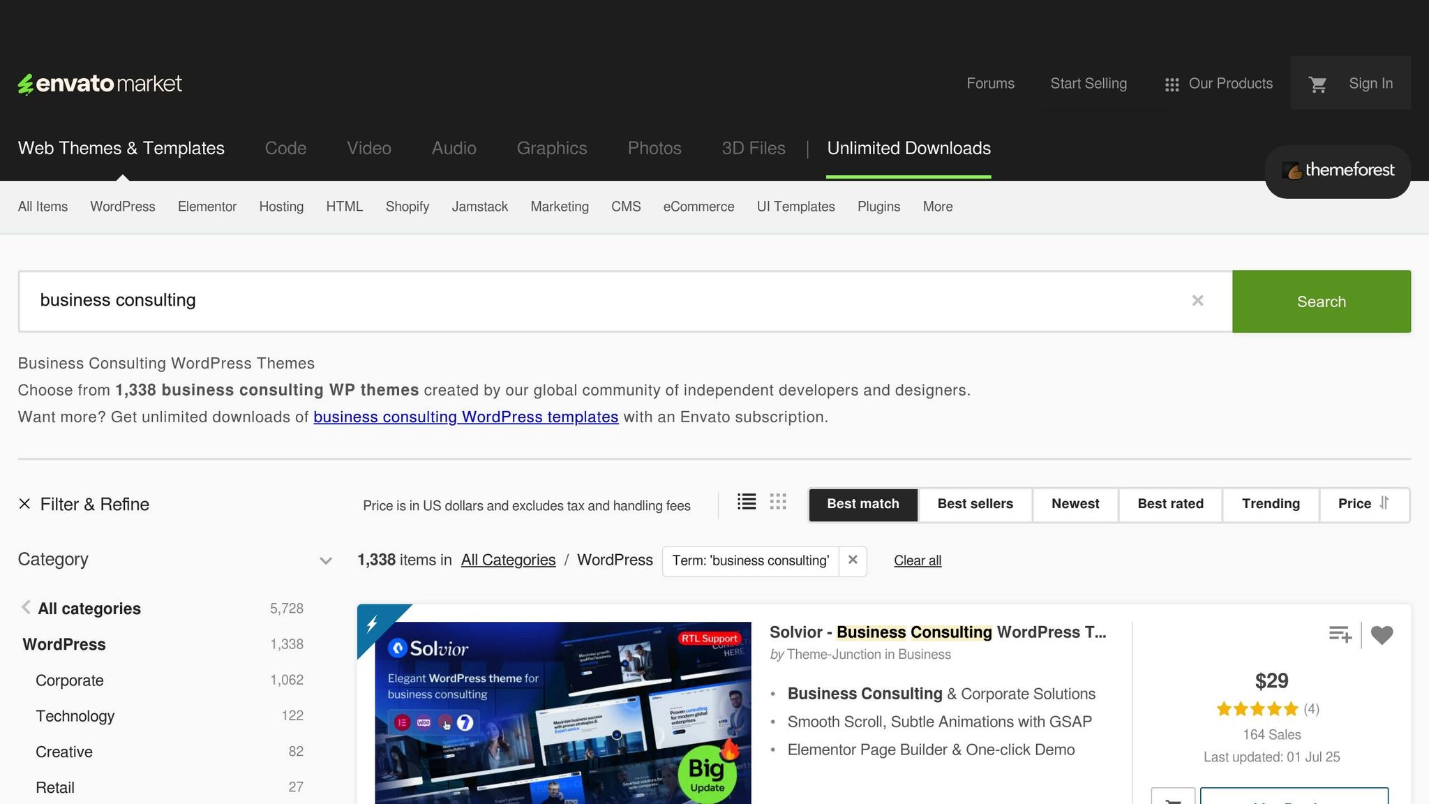Sort results by Newest
The height and width of the screenshot is (804, 1429).
pyautogui.click(x=1075, y=504)
